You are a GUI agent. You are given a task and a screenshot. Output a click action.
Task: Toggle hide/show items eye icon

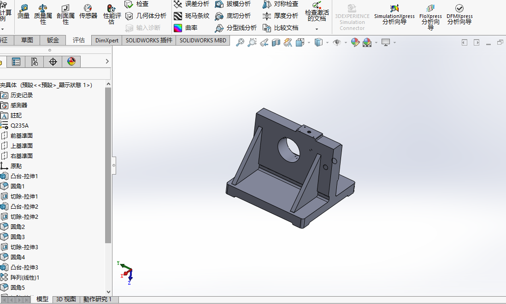337,42
